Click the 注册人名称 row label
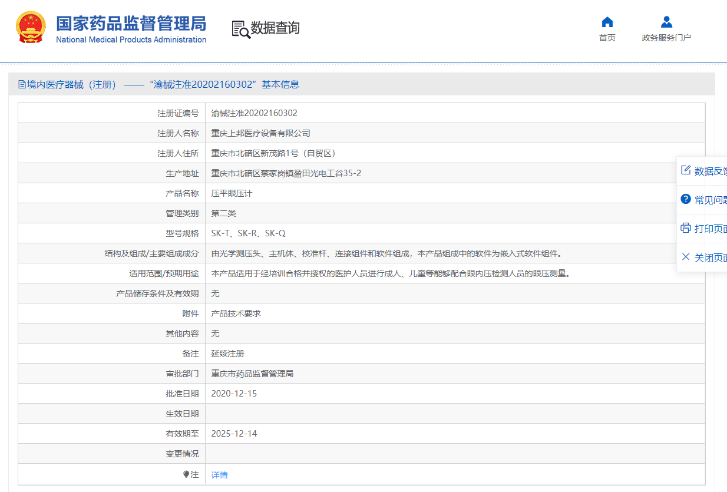This screenshot has height=492, width=727. pos(178,133)
